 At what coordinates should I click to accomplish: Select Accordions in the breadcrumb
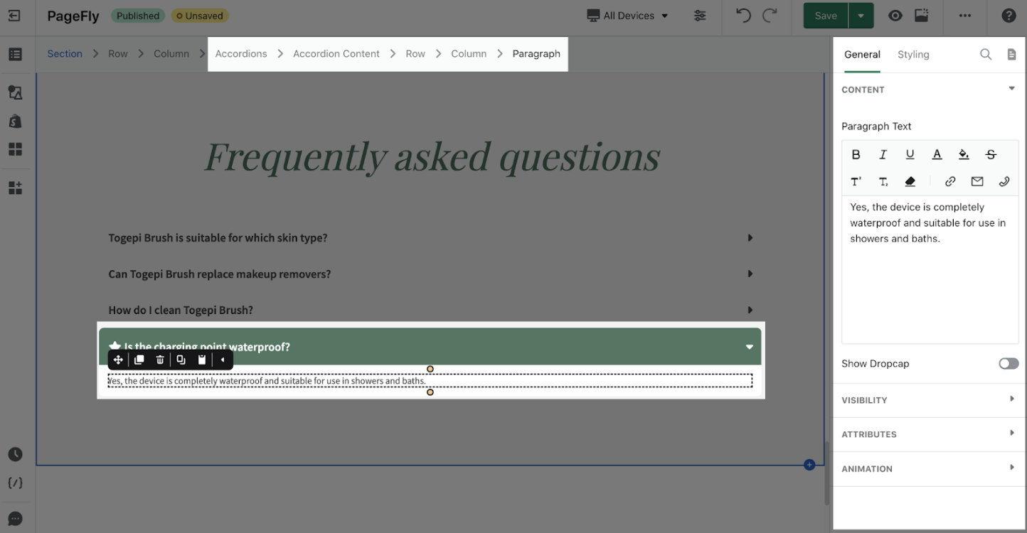click(x=241, y=53)
